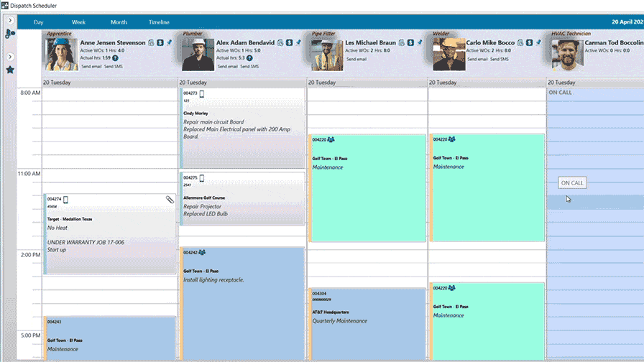Pin Anne Jensen Stevenson's column

coord(169,42)
